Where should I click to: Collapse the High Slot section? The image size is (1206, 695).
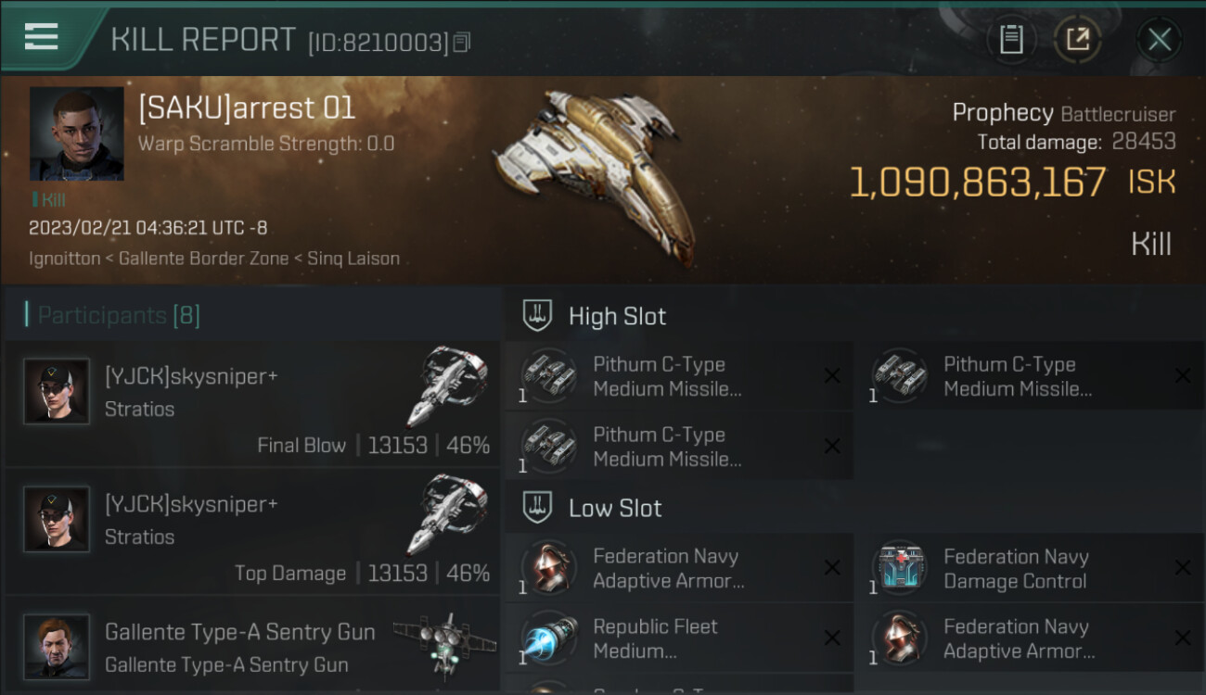595,316
